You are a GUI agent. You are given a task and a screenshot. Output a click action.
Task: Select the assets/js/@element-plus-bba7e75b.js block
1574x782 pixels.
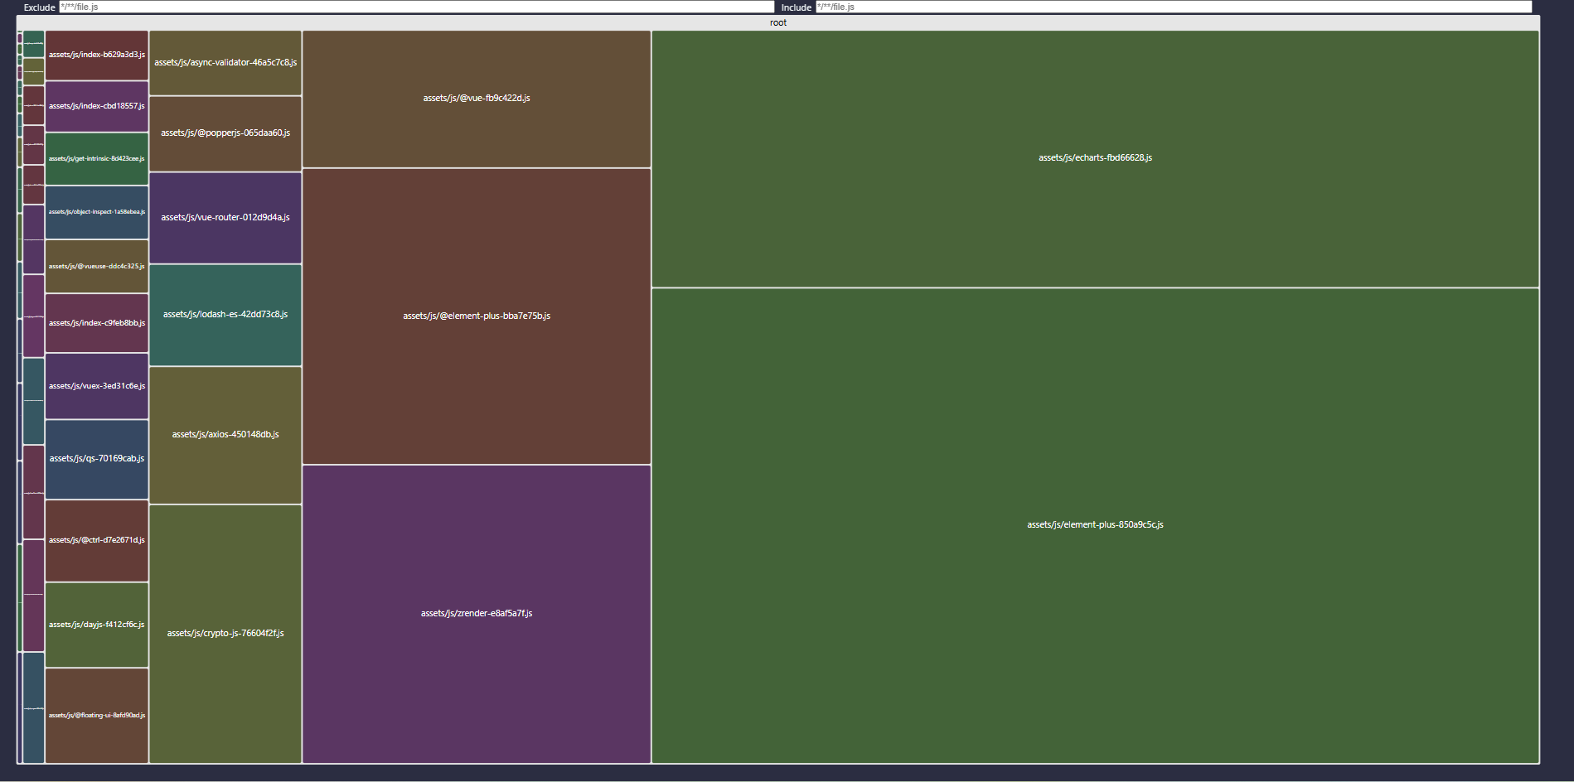(x=477, y=316)
